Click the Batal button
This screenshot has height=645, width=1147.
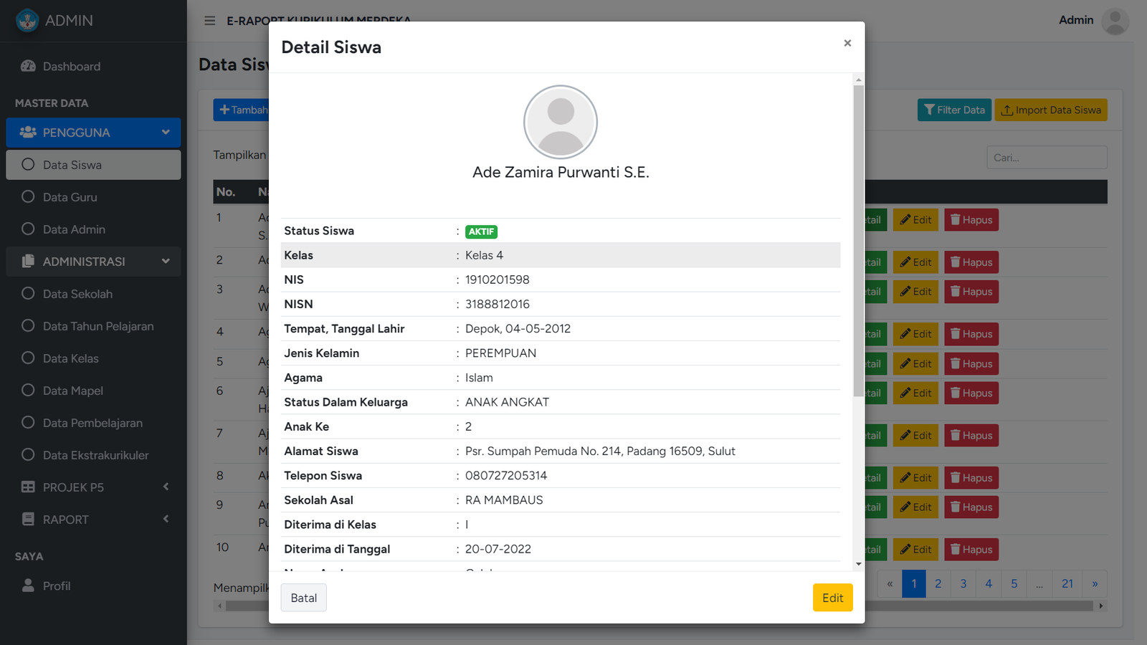(x=303, y=598)
